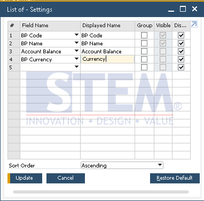Click the Group column header
This screenshot has height=201, width=204.
(145, 26)
